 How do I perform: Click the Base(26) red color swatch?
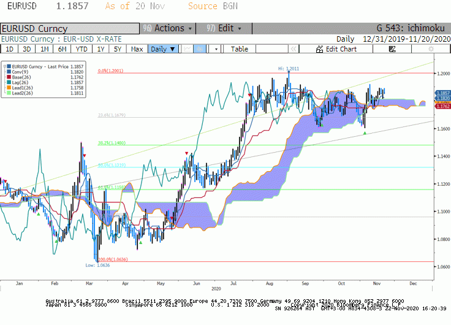pos(9,77)
